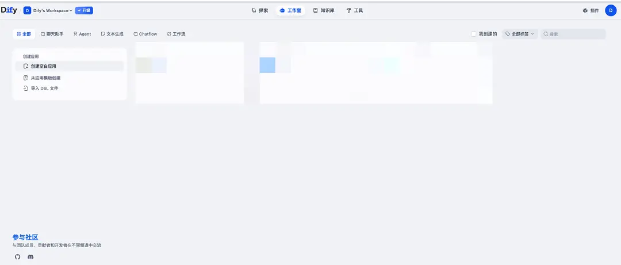This screenshot has width=621, height=265.
Task: Open the 插件 plugins page
Action: coord(591,11)
